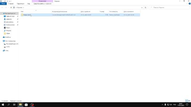Open the Quick Access Toolbar customize dropdown

[10, 1]
